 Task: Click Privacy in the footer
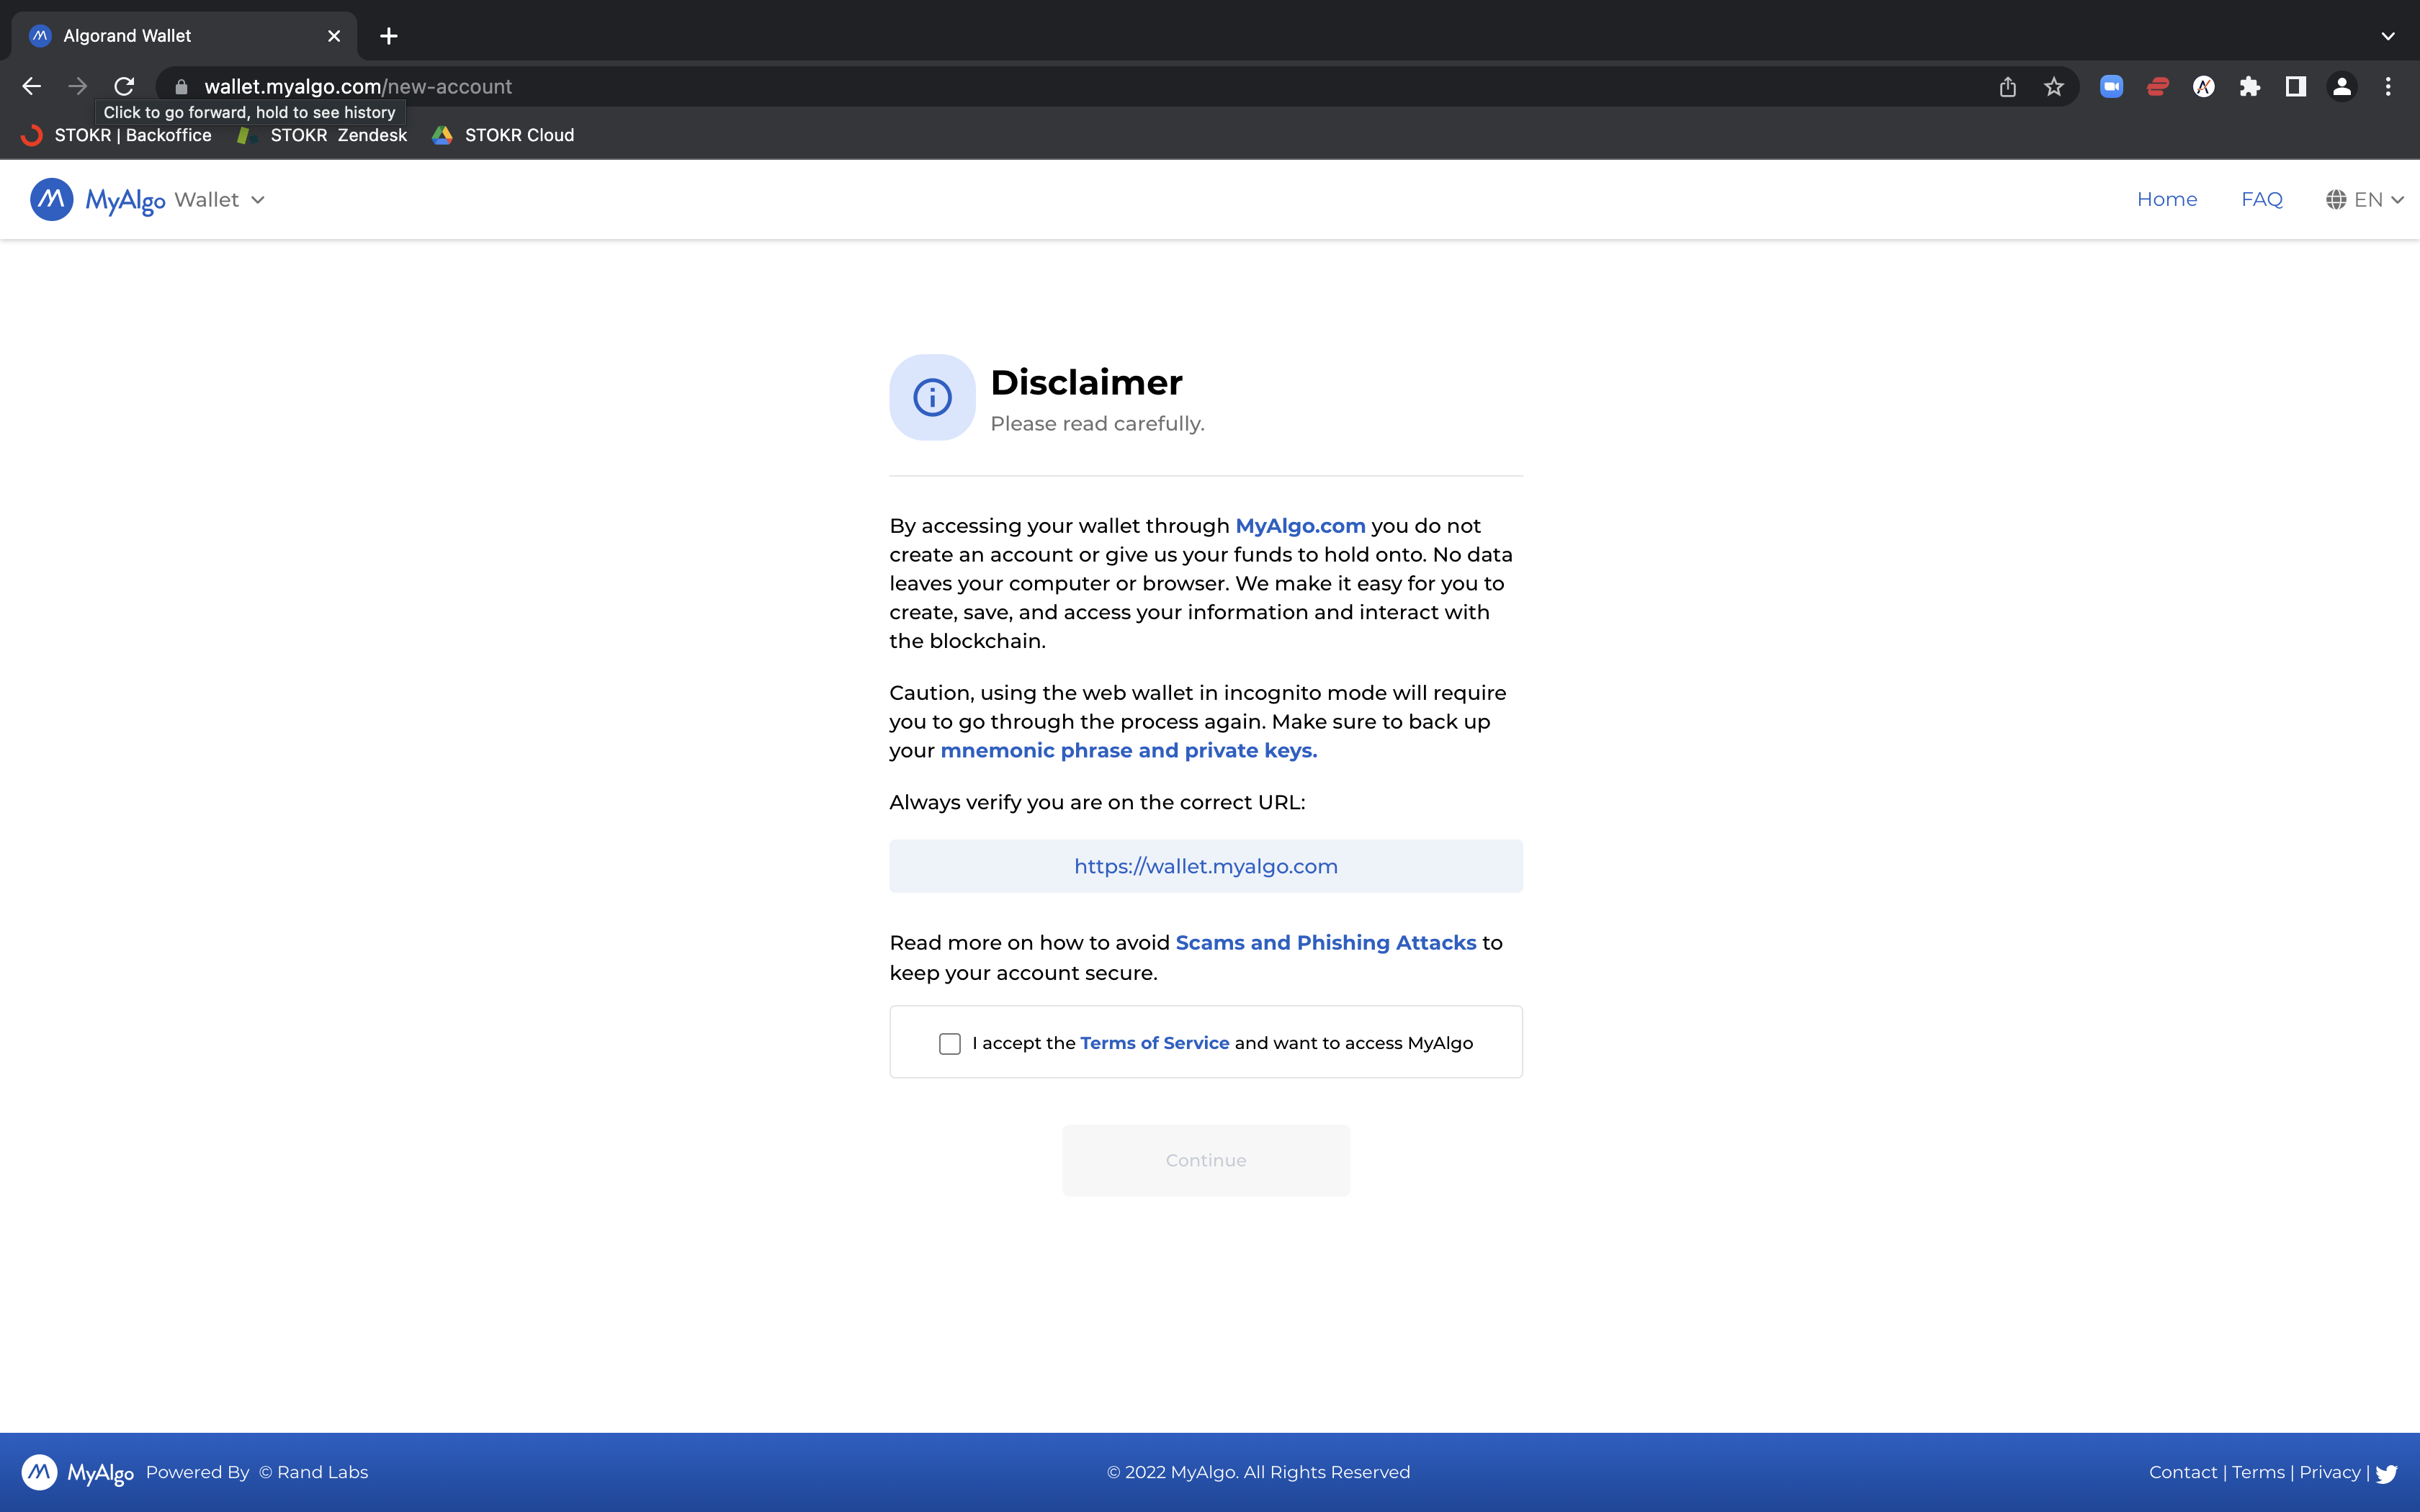(2329, 1472)
